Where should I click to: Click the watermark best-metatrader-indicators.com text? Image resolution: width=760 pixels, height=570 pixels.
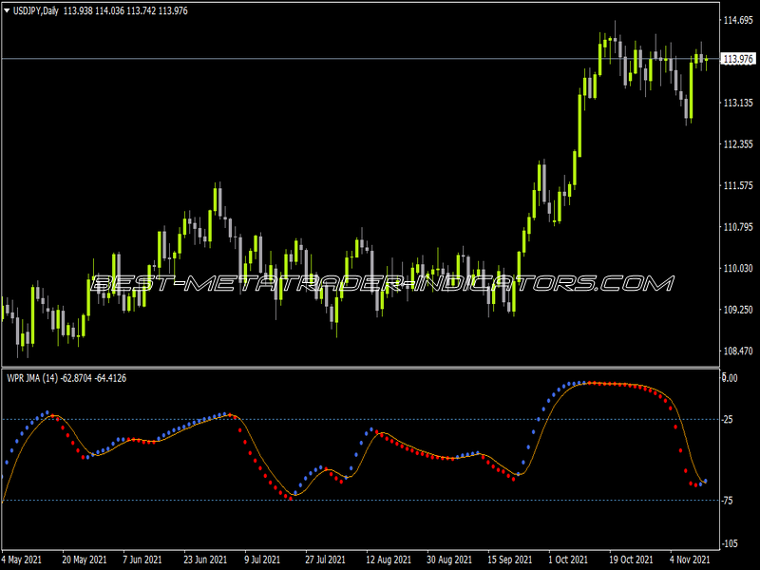[382, 283]
